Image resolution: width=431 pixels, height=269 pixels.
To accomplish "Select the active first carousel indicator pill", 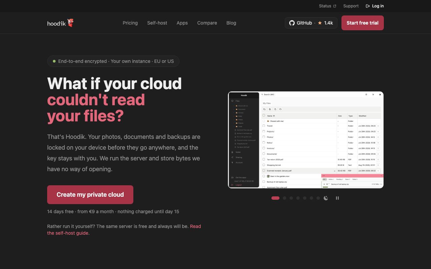I will 275,198.
